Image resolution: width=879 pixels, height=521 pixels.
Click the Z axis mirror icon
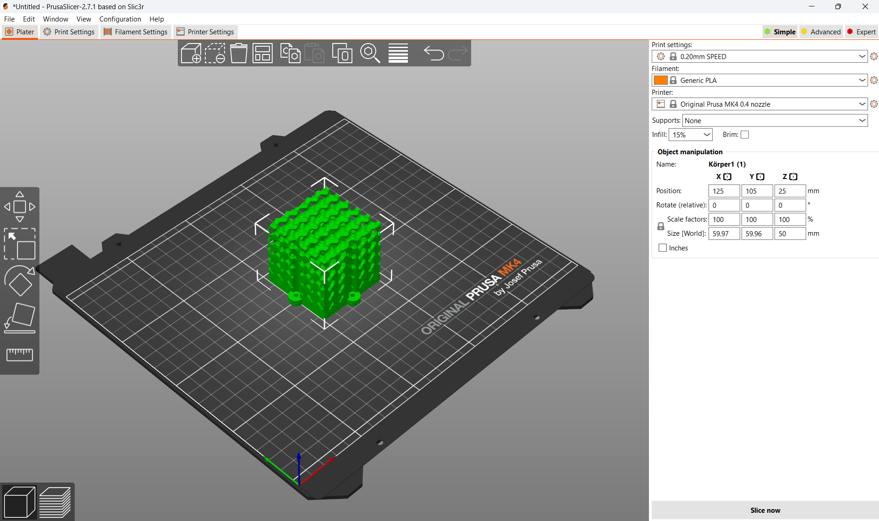pyautogui.click(x=794, y=177)
